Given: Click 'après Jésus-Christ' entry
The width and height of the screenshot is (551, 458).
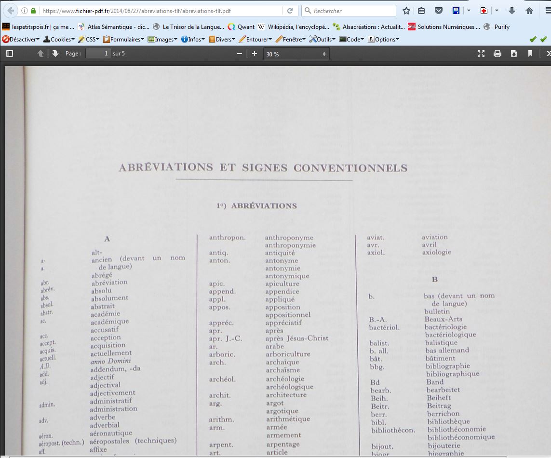Looking at the screenshot, I should pyautogui.click(x=297, y=338).
